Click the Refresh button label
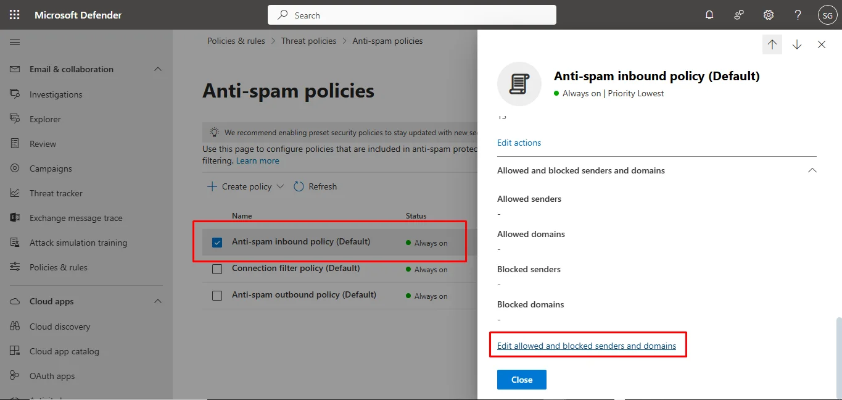The image size is (842, 400). click(323, 186)
